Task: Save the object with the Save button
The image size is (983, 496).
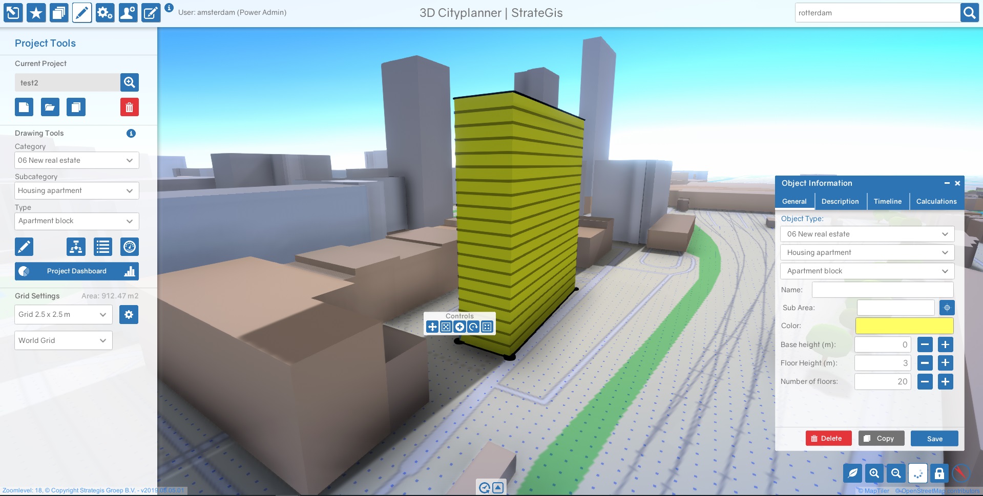Action: 934,438
